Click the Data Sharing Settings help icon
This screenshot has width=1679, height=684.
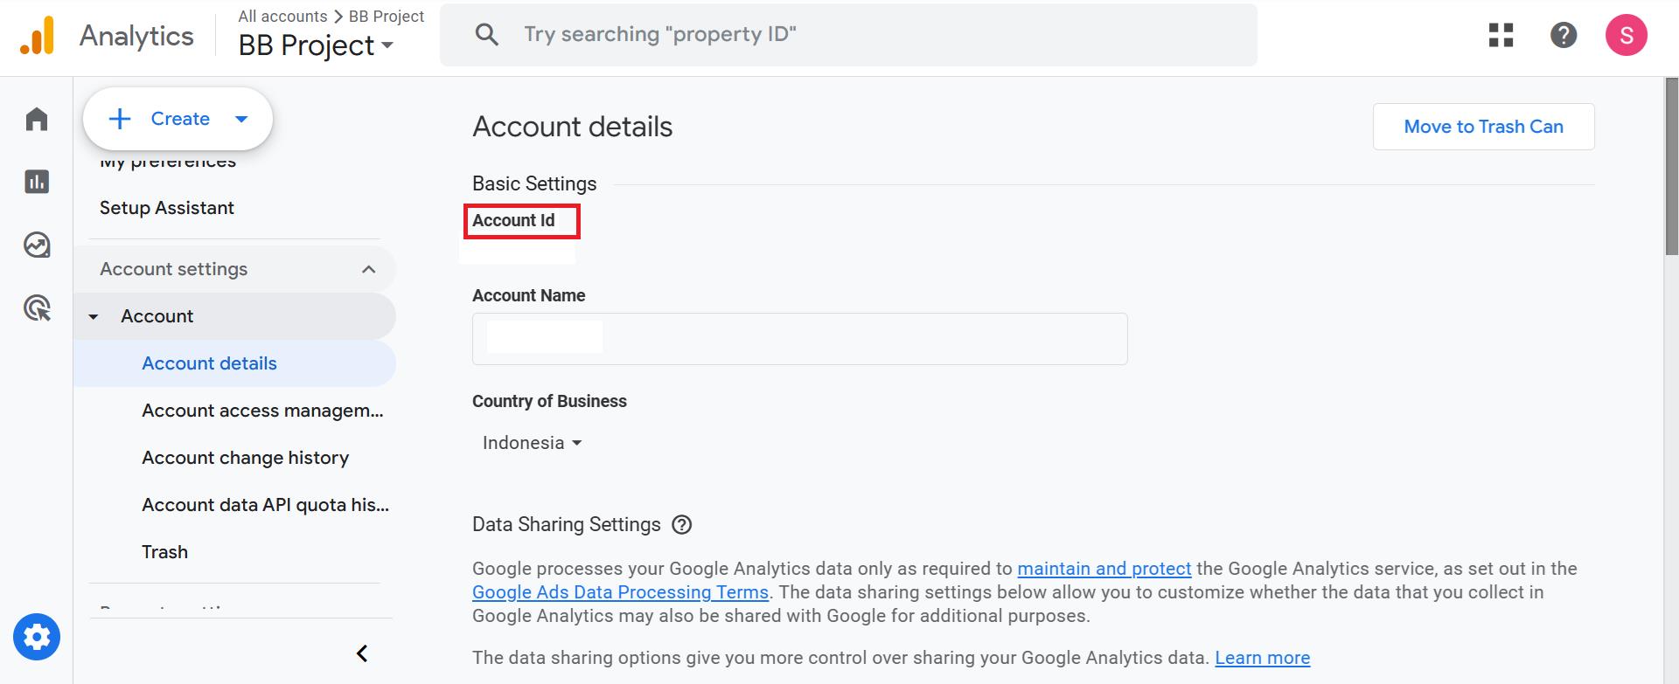coord(682,524)
